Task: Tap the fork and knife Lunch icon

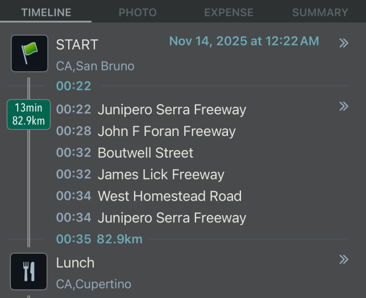Action: click(29, 272)
